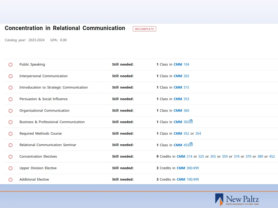278x208 pixels.
Task: Select the circle icon for Introducation to Strategic Communication
Action: tap(11, 87)
